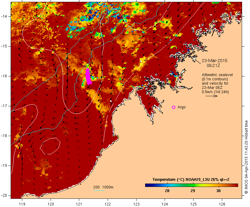This screenshot has height=207, width=250.
Task: Click the IMOS copyright timestamp text
Action: [x=246, y=157]
